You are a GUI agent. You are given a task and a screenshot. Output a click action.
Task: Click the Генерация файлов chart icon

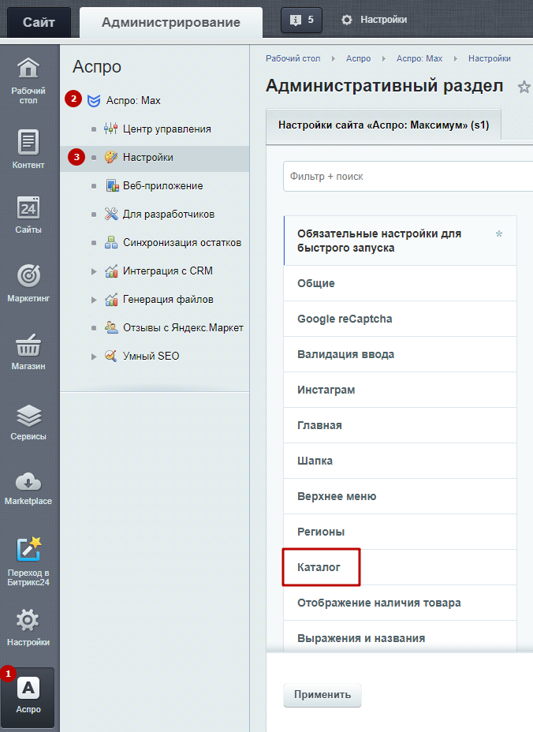111,300
